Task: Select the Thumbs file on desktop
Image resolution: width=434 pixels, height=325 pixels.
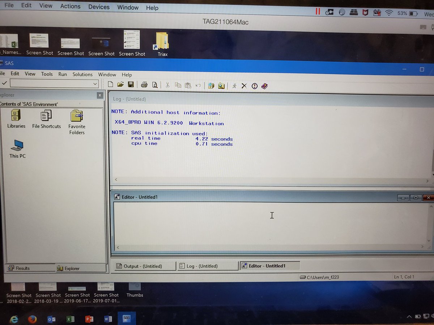Action: tap(135, 290)
